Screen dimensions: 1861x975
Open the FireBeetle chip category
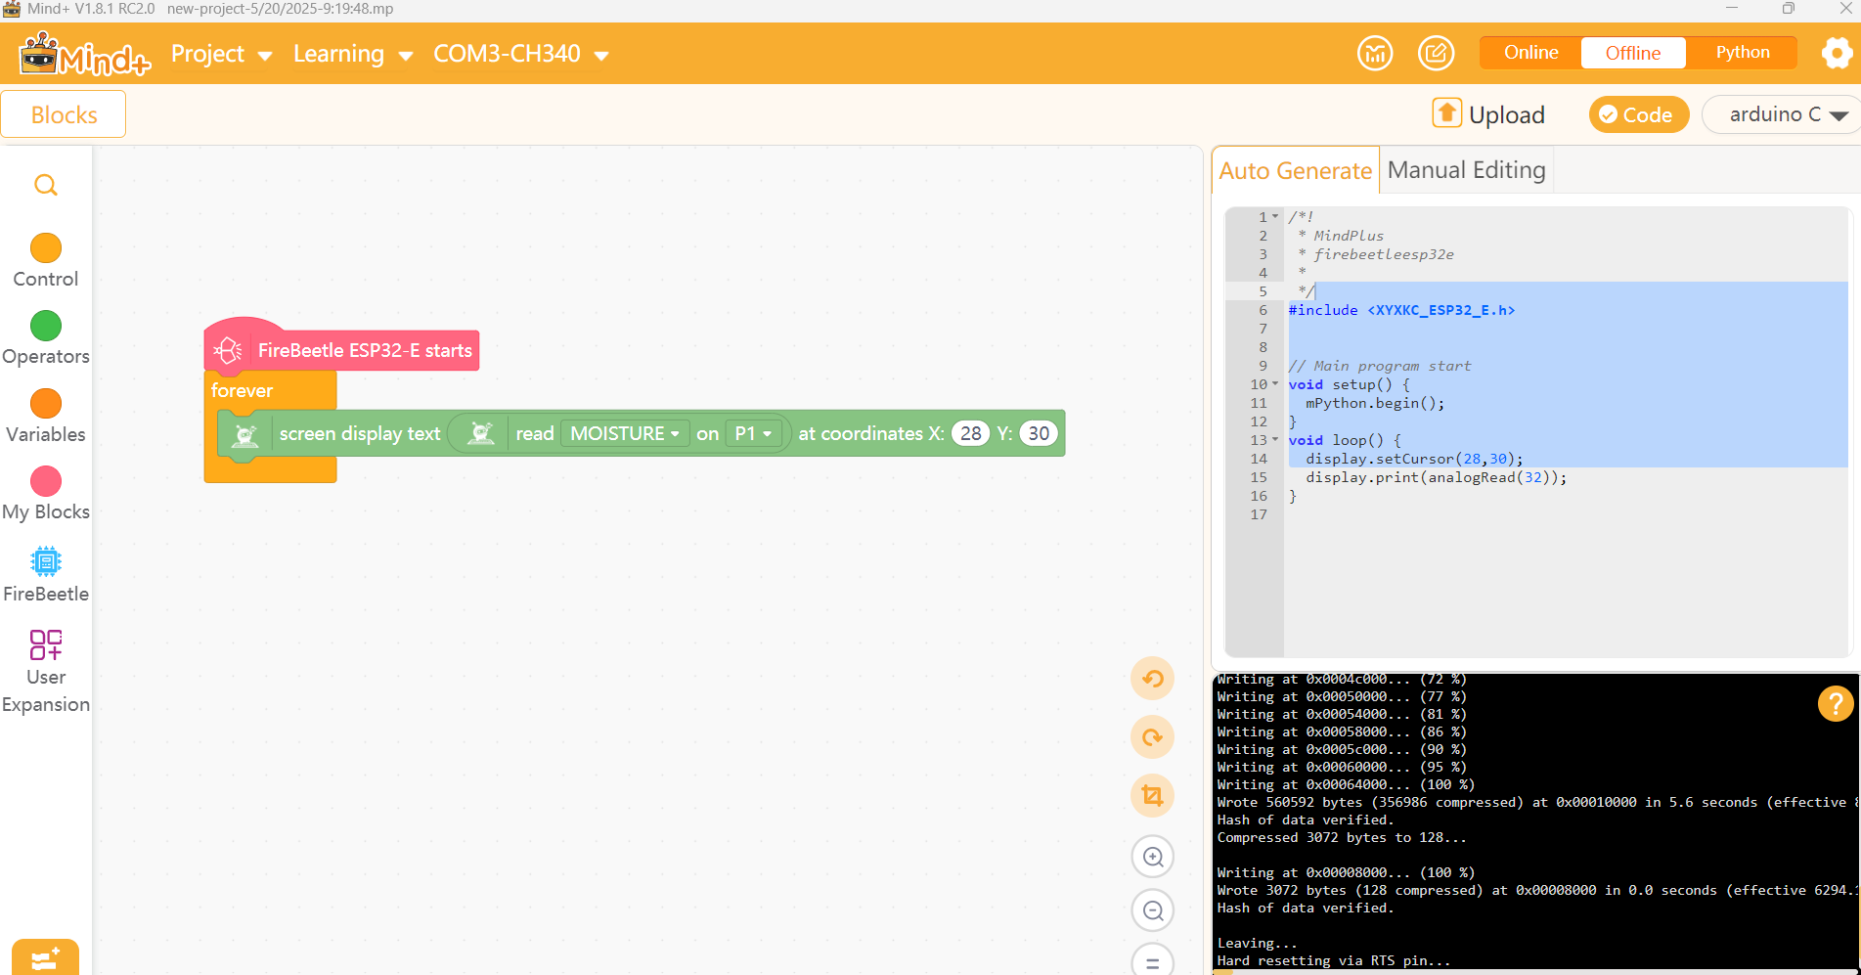(x=46, y=575)
